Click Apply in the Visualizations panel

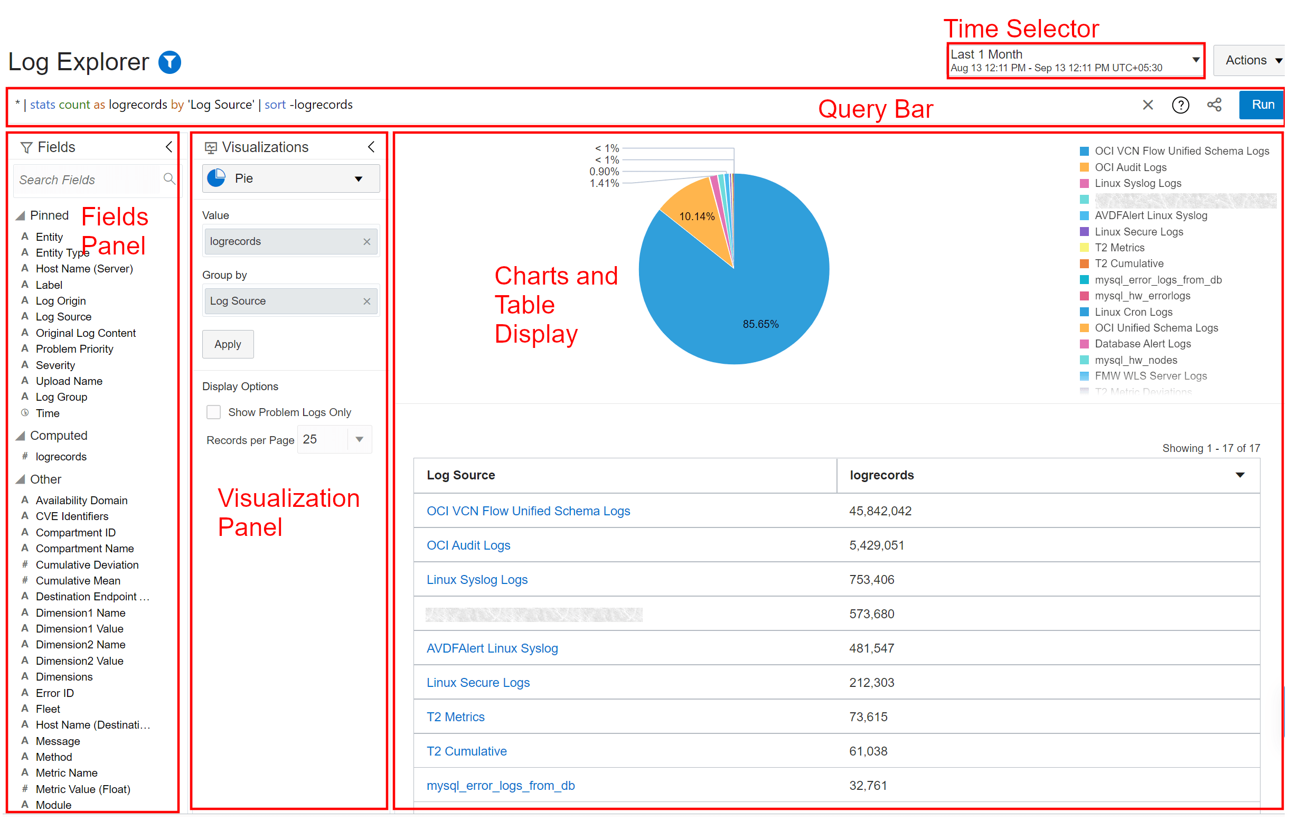tap(228, 344)
